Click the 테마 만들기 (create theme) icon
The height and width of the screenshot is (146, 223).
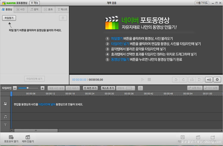pyautogui.click(x=28, y=139)
